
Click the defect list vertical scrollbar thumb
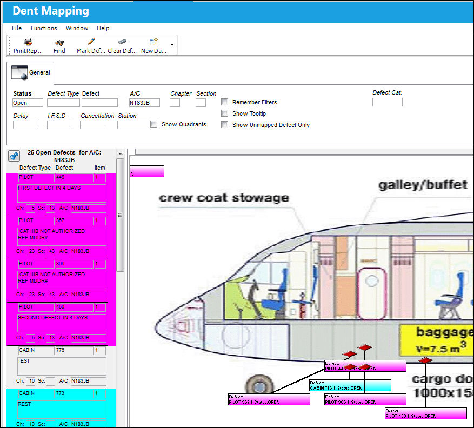[x=121, y=215]
